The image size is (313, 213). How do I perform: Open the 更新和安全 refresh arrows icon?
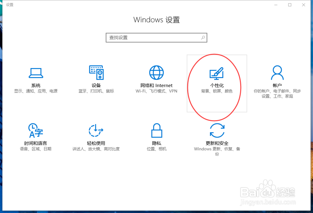[217, 131]
